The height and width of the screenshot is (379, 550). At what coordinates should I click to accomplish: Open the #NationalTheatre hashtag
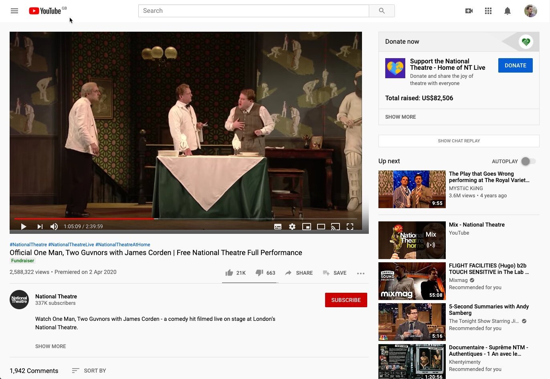pos(28,245)
